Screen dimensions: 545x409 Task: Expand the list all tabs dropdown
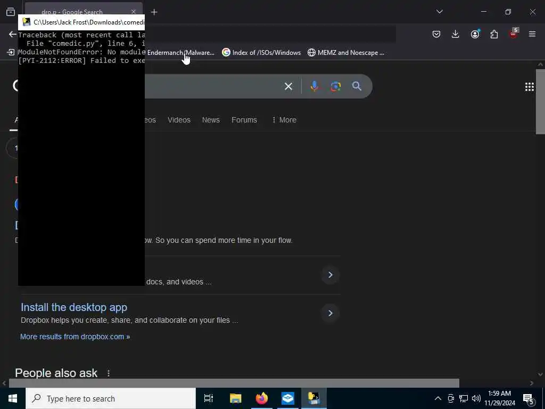pos(439,12)
